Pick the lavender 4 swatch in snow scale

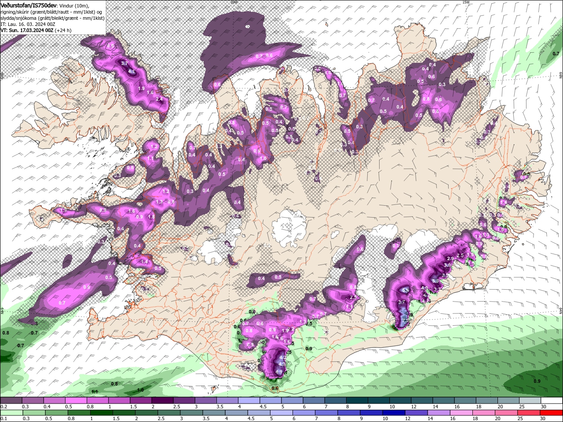tap(249, 400)
